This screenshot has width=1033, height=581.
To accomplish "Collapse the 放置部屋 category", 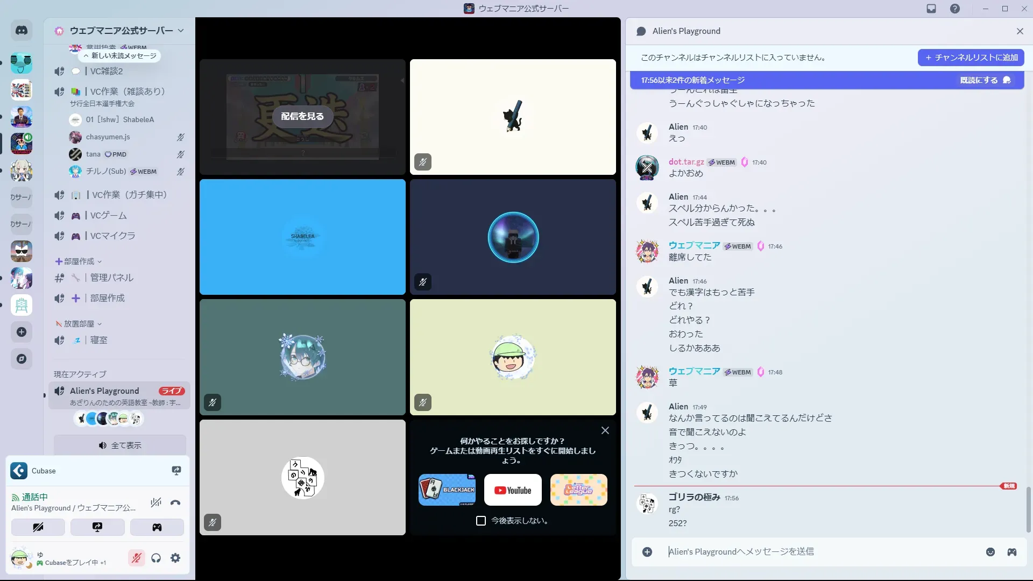I will coord(79,324).
